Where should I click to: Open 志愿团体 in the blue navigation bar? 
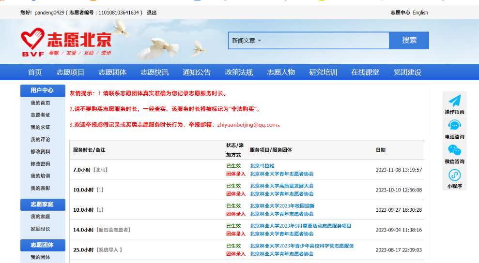click(x=112, y=73)
